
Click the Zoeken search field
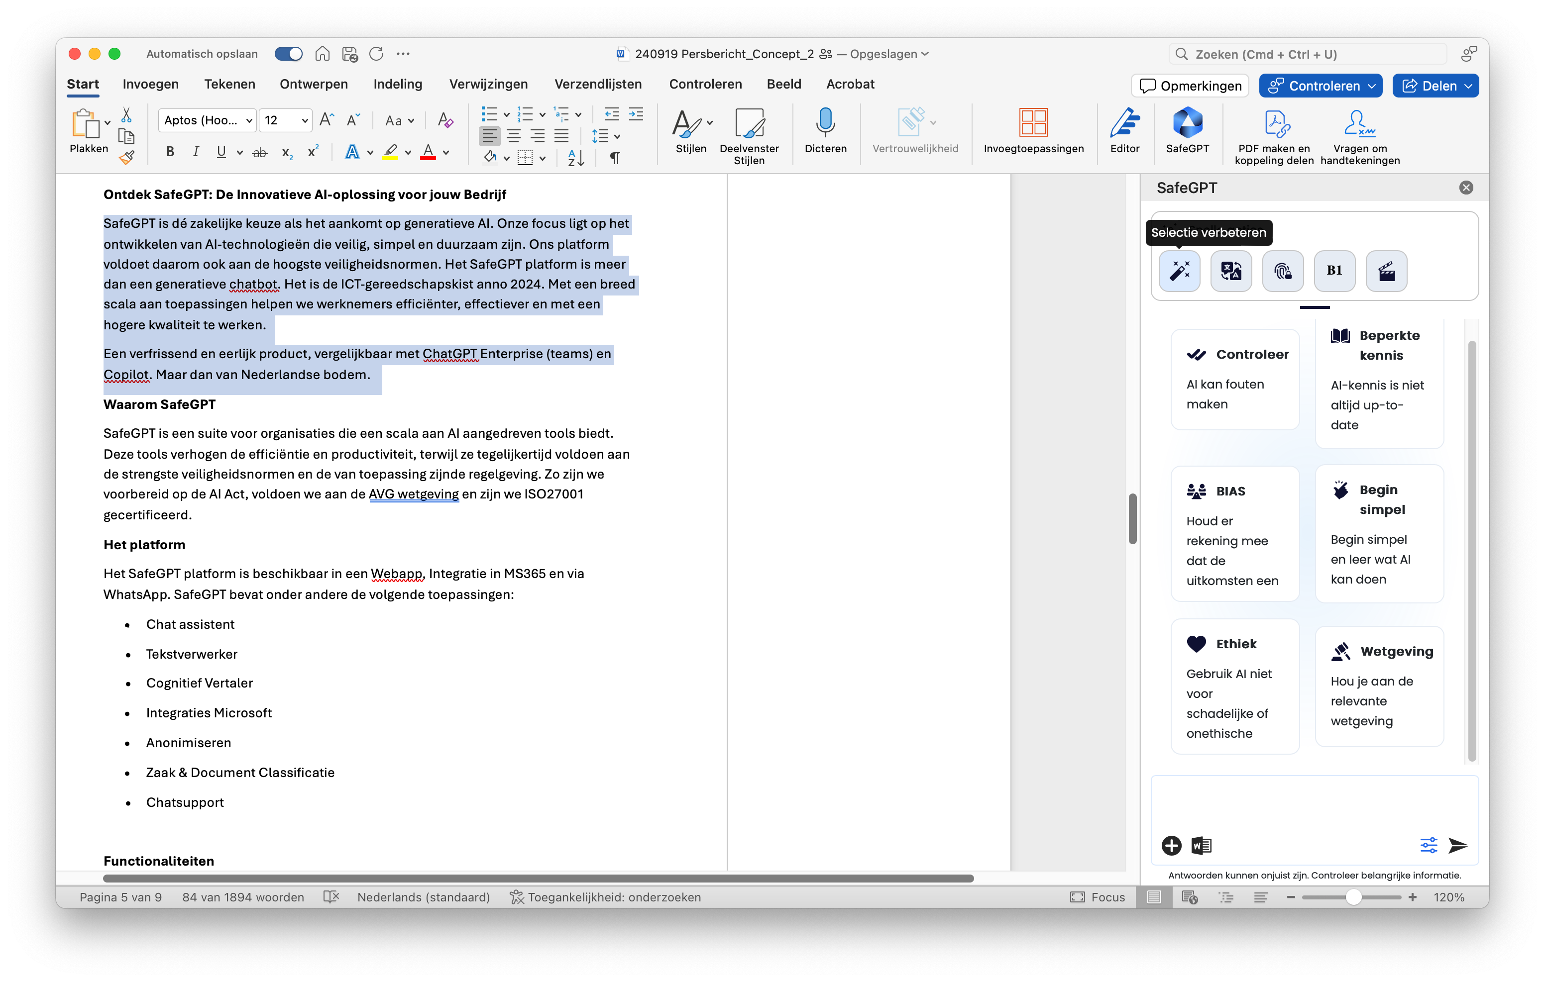pyautogui.click(x=1308, y=54)
